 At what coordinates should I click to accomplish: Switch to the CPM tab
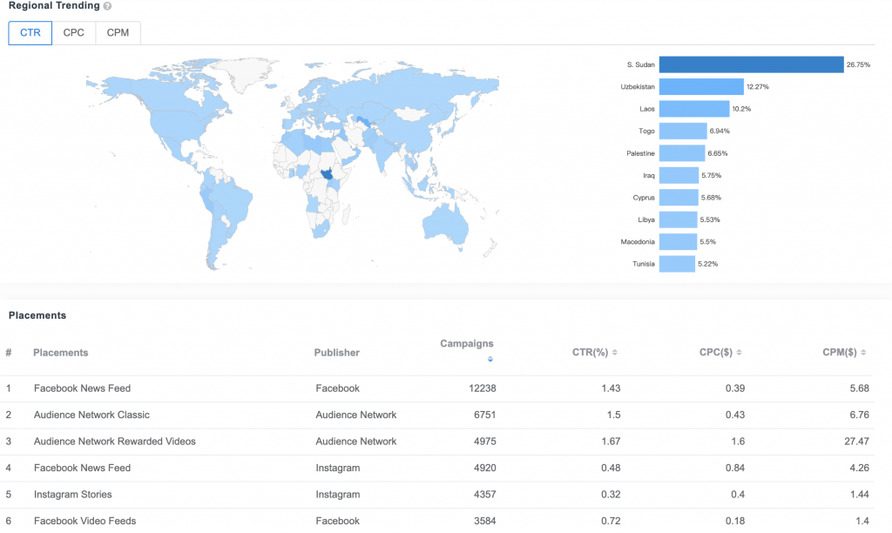(x=118, y=33)
